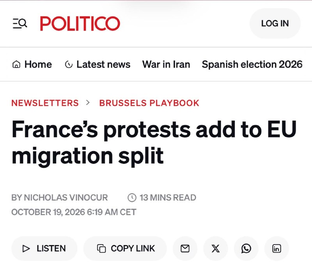The image size is (312, 272).
Task: Open the Newsletters breadcrumb link
Action: [45, 103]
